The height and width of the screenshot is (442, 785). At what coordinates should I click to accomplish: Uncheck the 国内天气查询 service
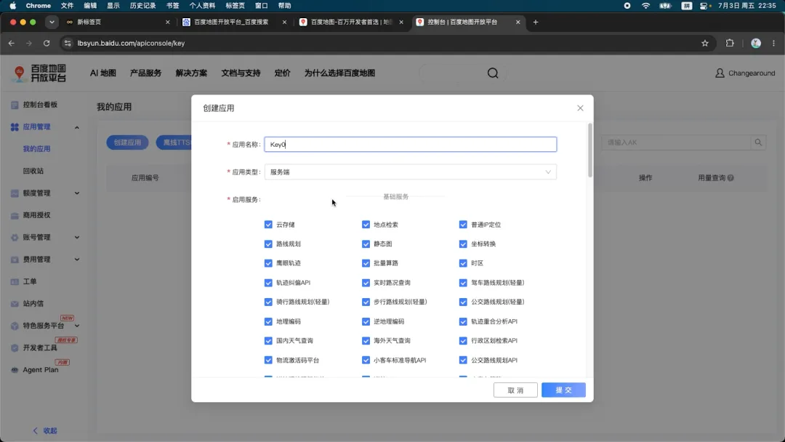click(x=268, y=340)
